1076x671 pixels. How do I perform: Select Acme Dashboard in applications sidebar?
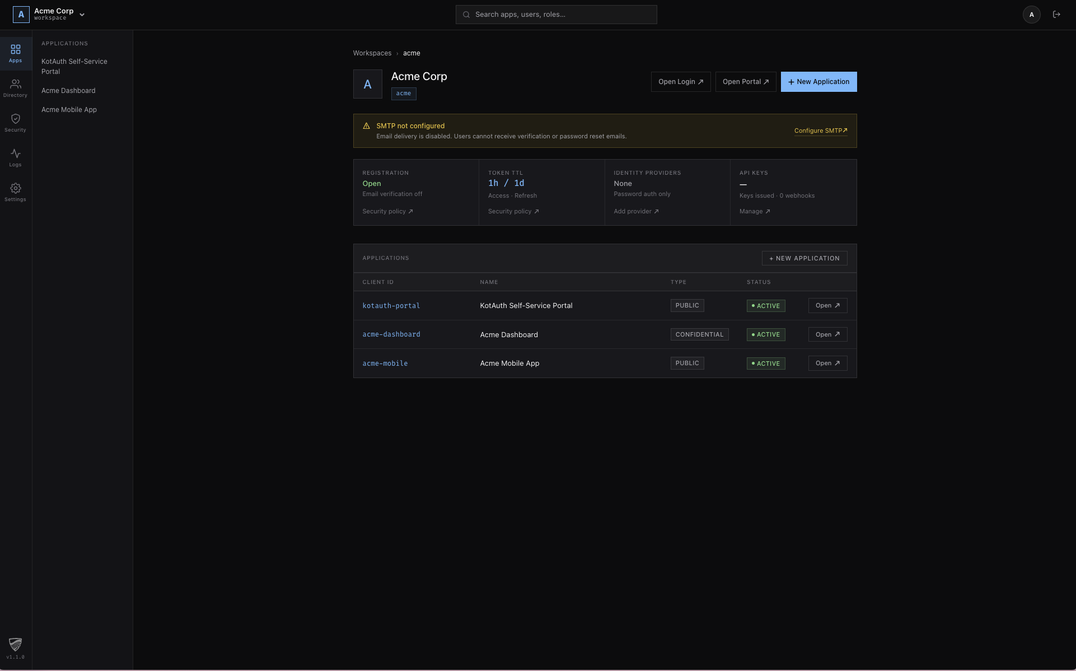68,91
